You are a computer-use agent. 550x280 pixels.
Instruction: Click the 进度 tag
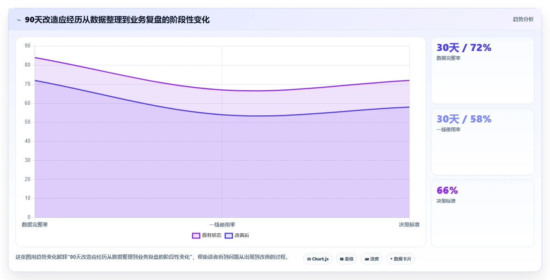pos(372,259)
